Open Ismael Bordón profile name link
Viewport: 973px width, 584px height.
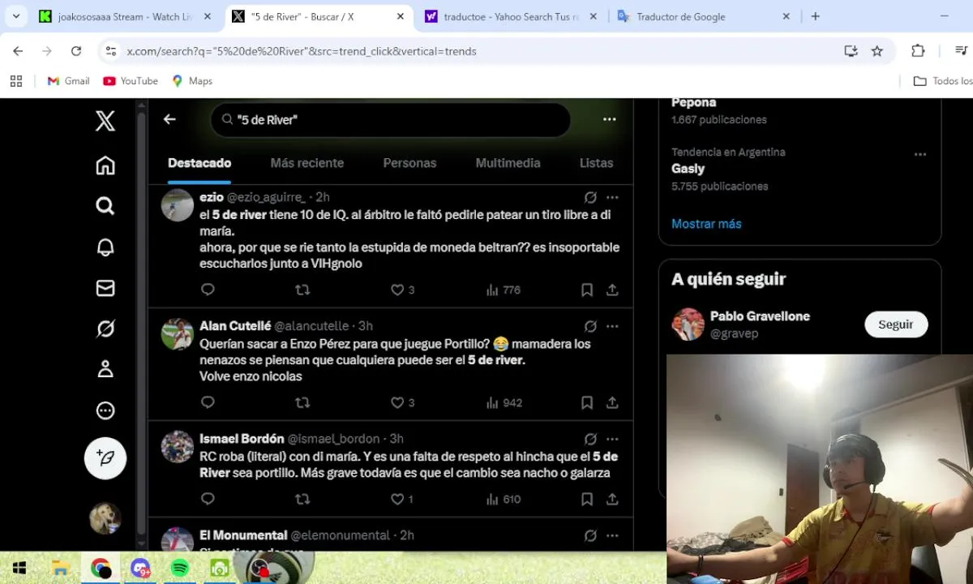[x=242, y=439]
